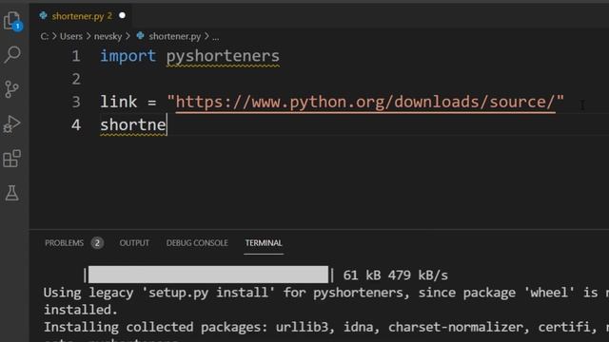Screen dimensions: 609x342
Task: Click the nevsky breadcrumb segment
Action: 108,36
